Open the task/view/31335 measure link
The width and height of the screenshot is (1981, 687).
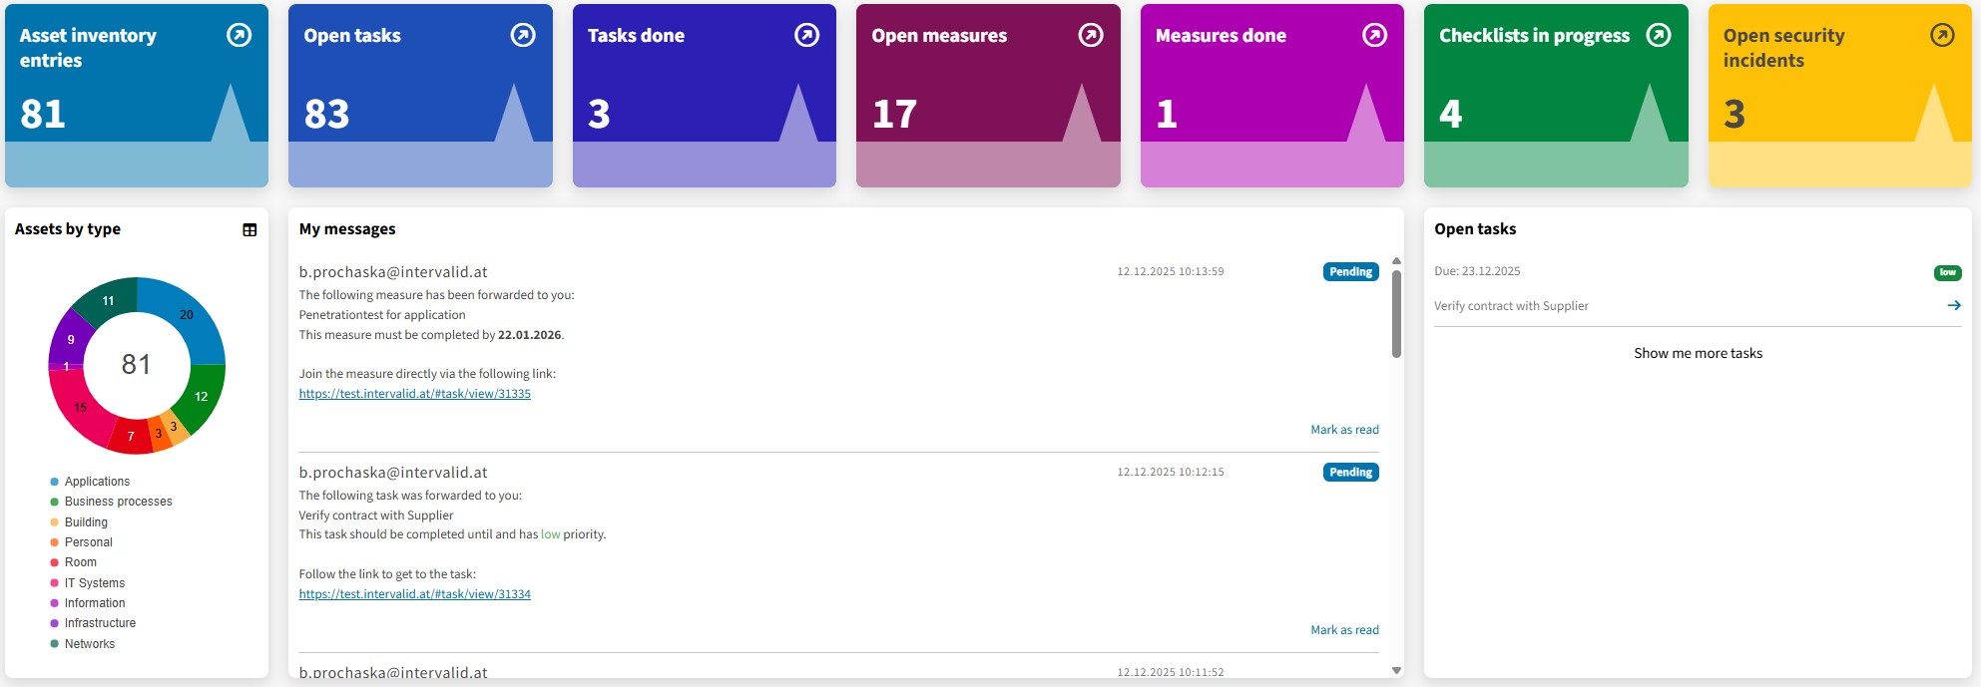coord(414,394)
